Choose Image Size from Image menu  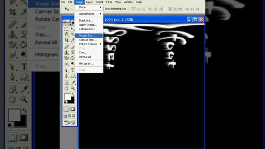tap(89, 36)
